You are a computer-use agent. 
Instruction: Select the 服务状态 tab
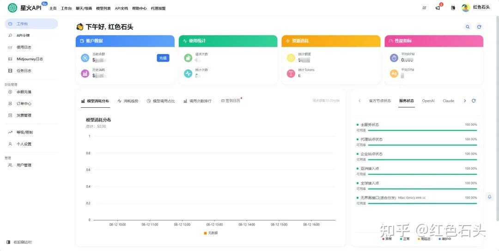(407, 101)
